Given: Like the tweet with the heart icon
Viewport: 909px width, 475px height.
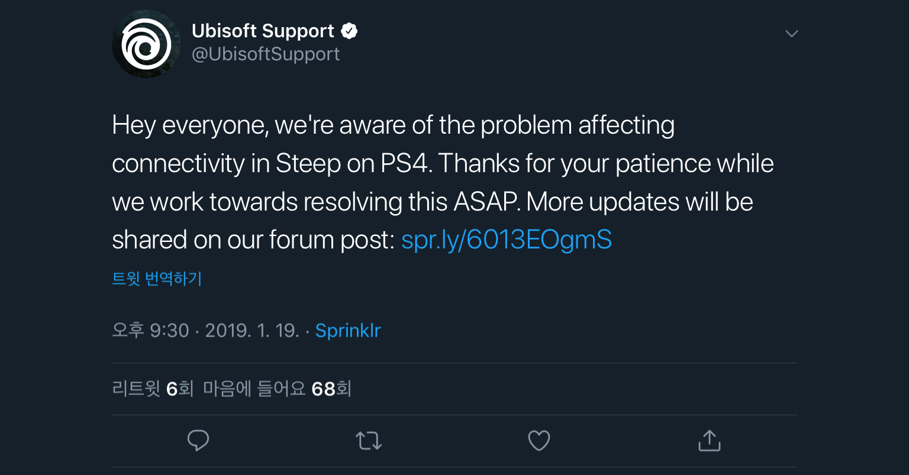Looking at the screenshot, I should [539, 441].
